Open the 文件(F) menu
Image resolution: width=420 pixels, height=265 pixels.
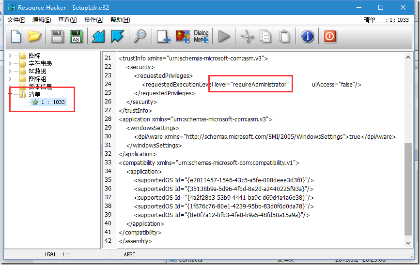(16, 20)
